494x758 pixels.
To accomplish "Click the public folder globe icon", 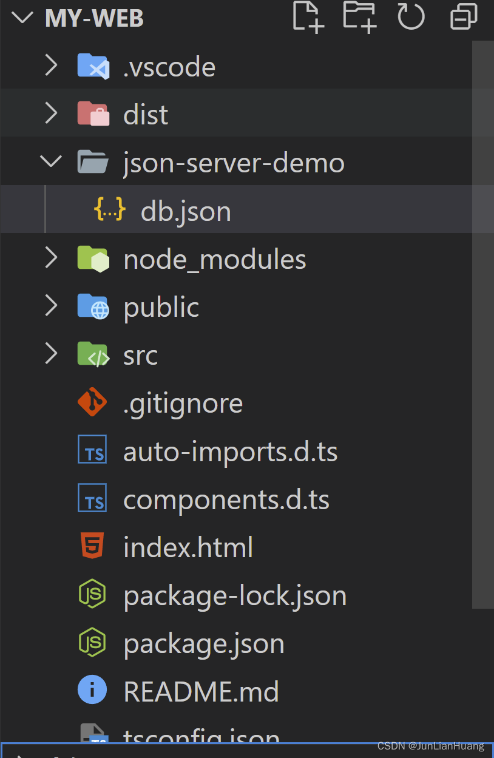I will [x=93, y=306].
